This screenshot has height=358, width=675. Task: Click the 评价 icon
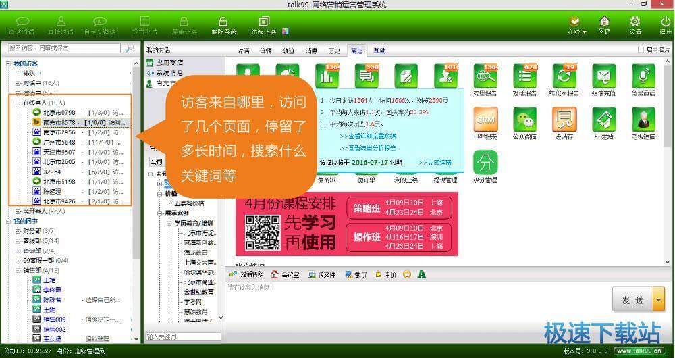379,274
